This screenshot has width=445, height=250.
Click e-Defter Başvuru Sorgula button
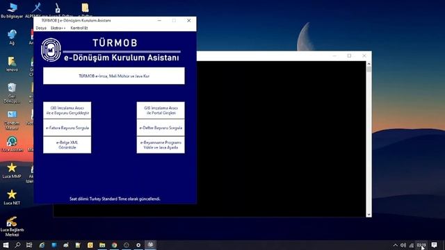click(161, 128)
